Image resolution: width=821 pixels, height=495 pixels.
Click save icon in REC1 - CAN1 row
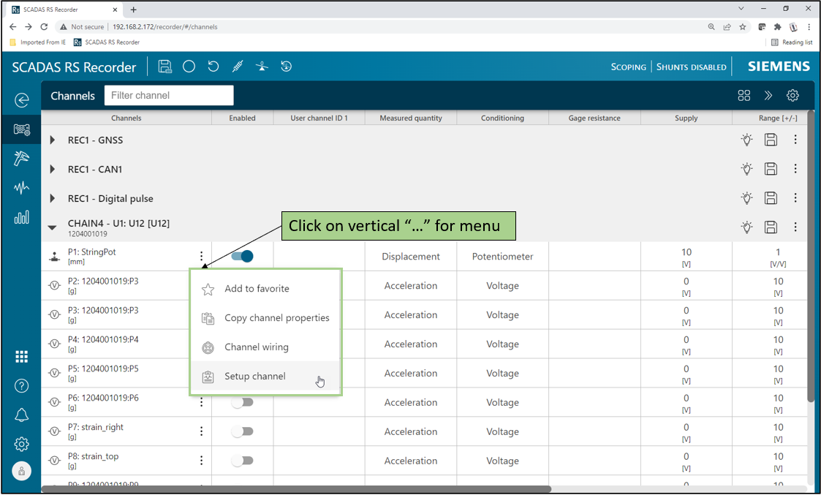771,169
